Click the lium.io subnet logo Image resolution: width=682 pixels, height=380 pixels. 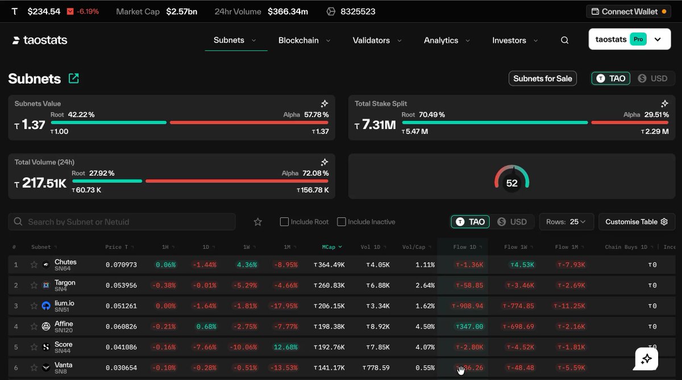pyautogui.click(x=46, y=306)
